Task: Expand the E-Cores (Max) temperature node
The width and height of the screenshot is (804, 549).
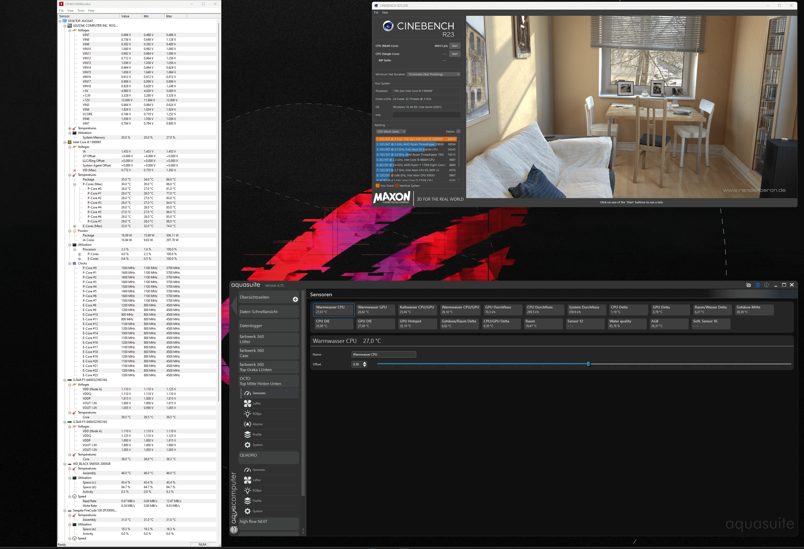Action: (x=75, y=226)
